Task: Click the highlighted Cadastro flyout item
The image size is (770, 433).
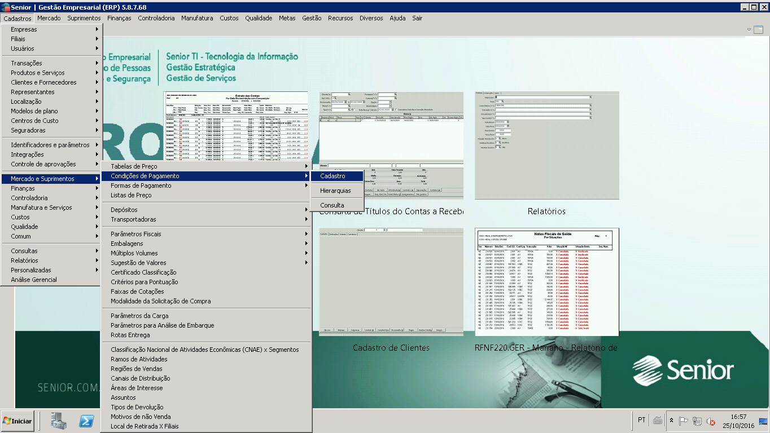Action: (x=336, y=176)
